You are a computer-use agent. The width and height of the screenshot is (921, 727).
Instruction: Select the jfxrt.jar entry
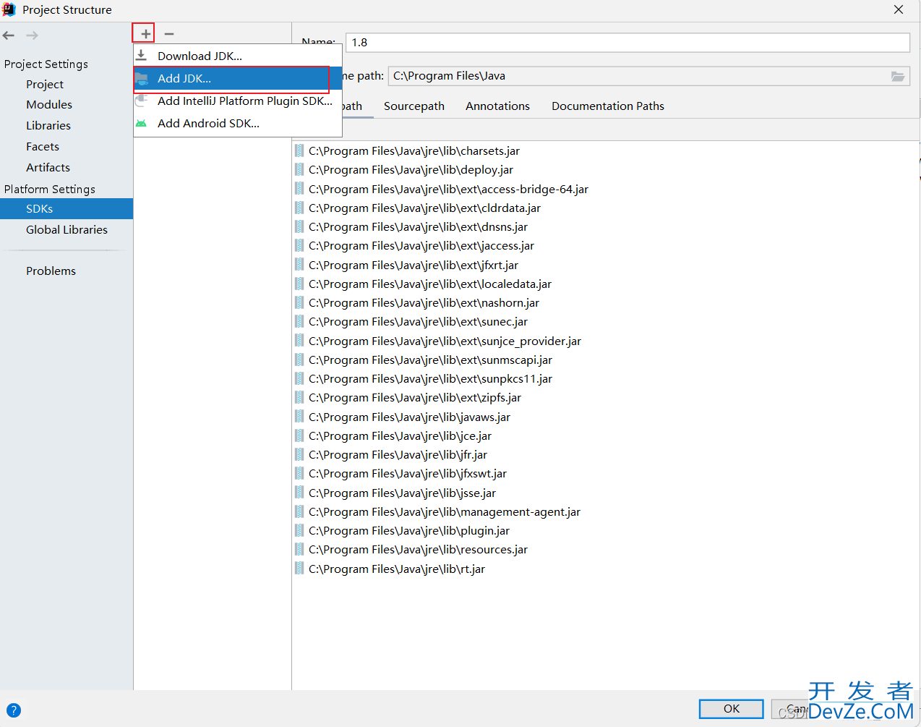[x=414, y=265]
